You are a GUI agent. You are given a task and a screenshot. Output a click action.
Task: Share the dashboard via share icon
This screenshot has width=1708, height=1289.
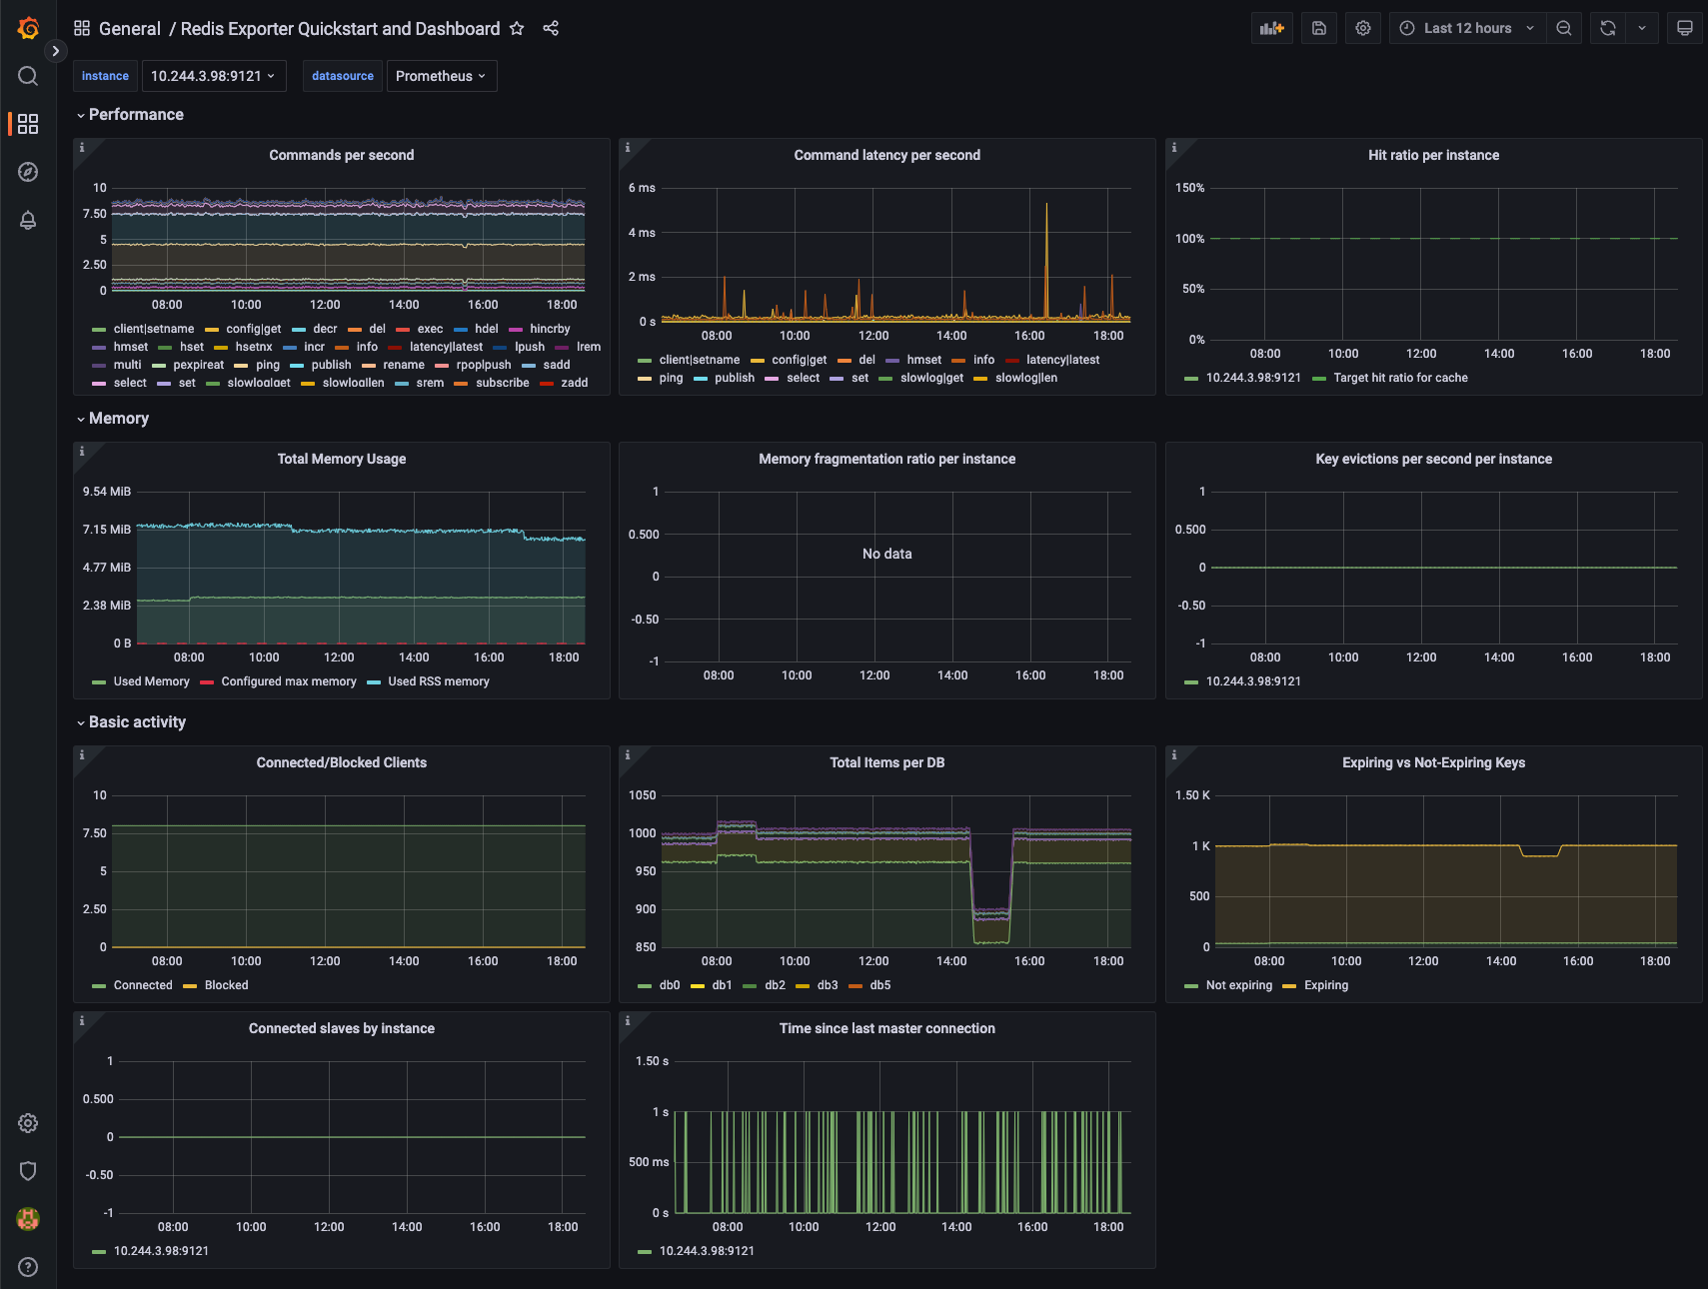coord(551,29)
